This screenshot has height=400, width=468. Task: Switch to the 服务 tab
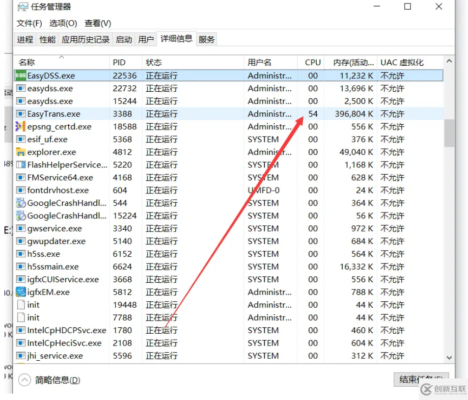(x=207, y=39)
